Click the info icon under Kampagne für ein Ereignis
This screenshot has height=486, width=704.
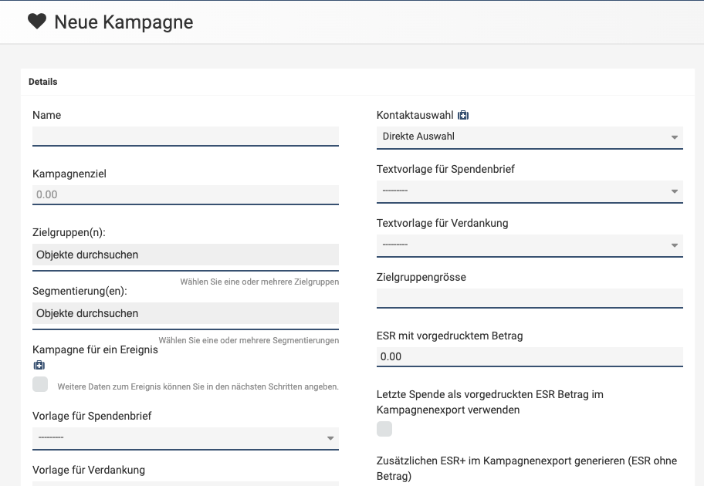click(x=39, y=365)
